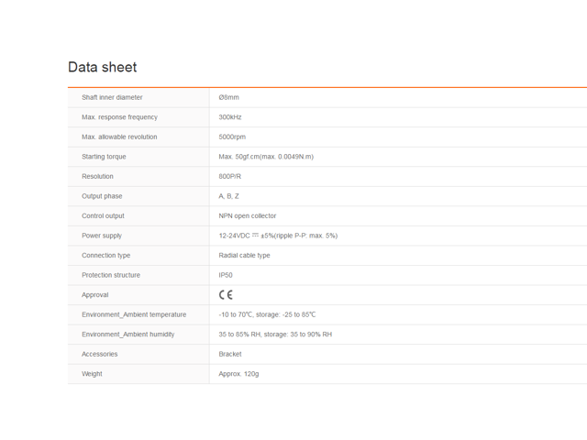
Task: Click the DC symbol in Power supply value
Action: [x=255, y=236]
